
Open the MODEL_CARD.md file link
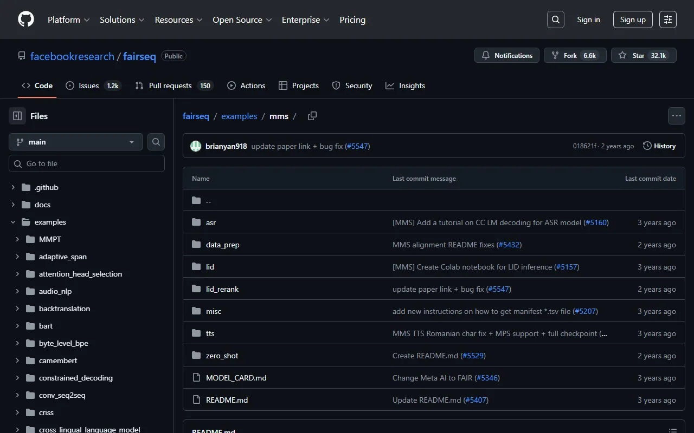tap(236, 378)
